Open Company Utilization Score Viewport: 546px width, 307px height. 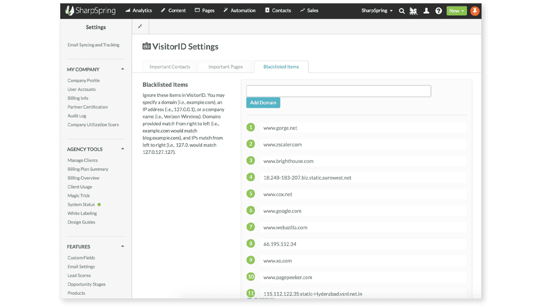(93, 125)
